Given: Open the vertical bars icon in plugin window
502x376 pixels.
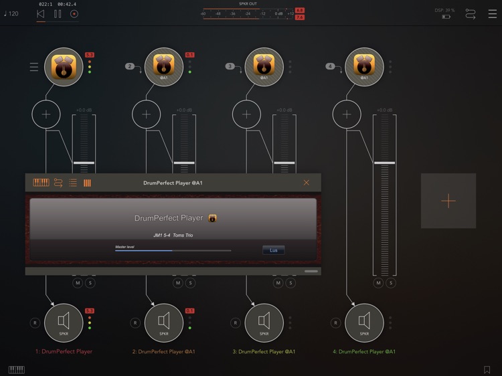Looking at the screenshot, I should coord(87,183).
